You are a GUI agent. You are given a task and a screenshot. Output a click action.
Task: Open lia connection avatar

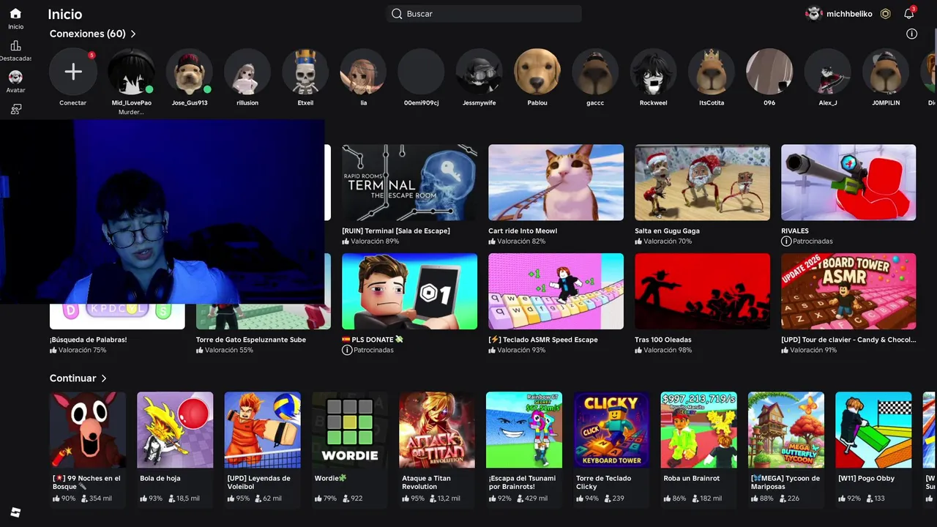(363, 72)
